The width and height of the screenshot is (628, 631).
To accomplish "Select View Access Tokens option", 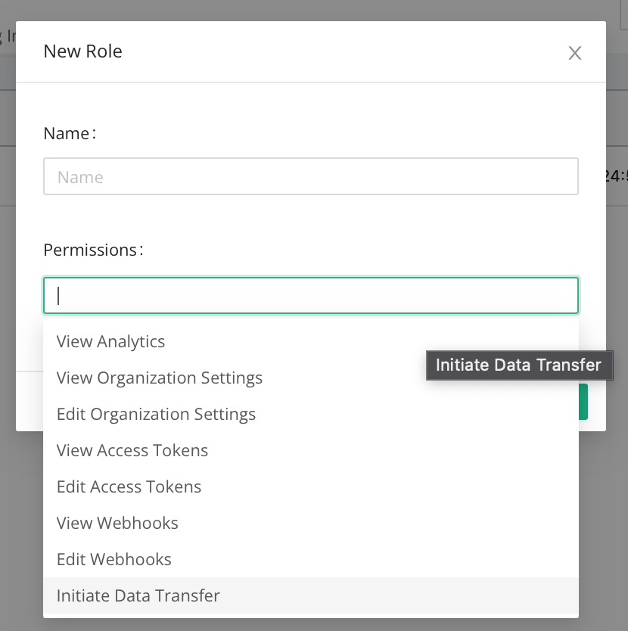I will (x=132, y=451).
